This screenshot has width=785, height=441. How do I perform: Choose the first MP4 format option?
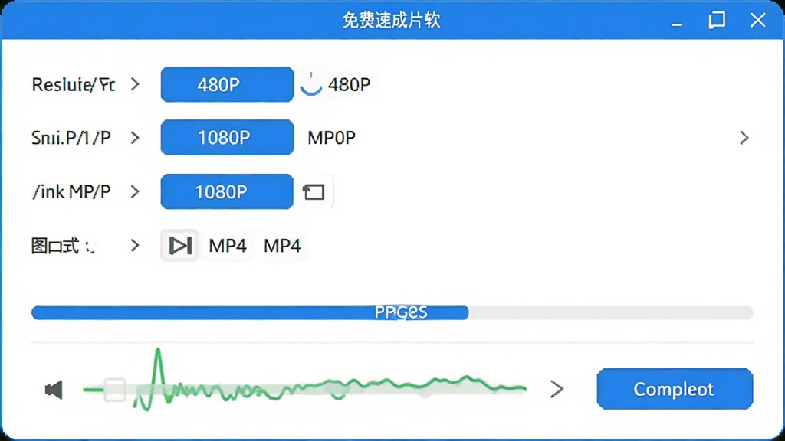(227, 246)
